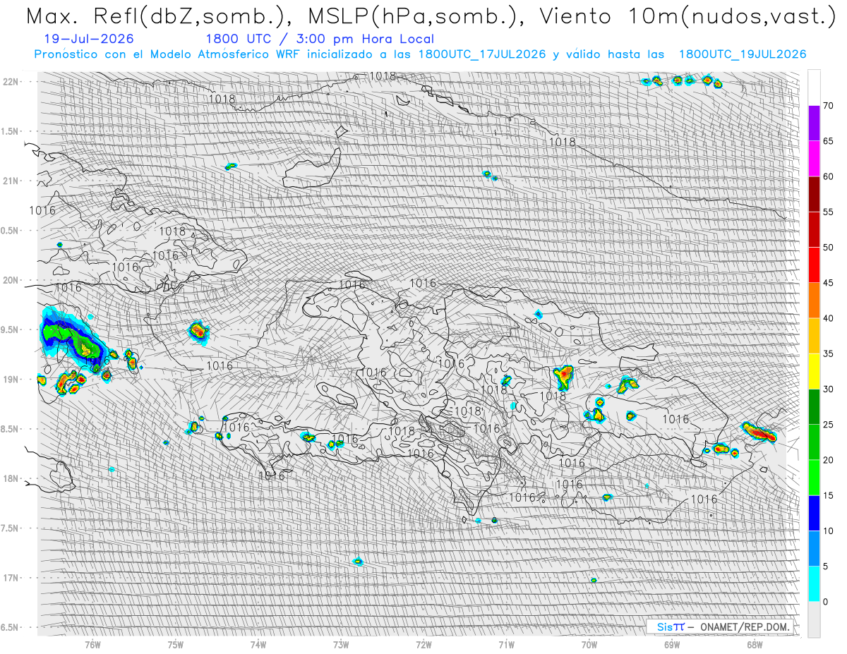Click the light blue 5–10 dBZ colorbar segment

814,548
